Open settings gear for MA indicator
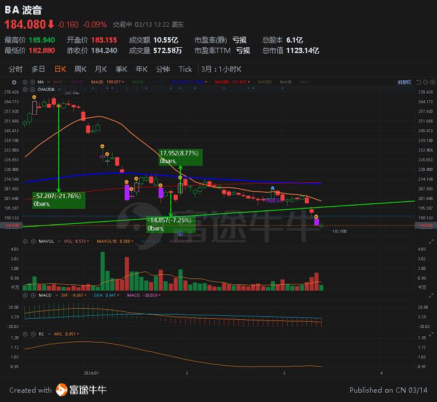This screenshot has height=402, width=437. [25, 82]
